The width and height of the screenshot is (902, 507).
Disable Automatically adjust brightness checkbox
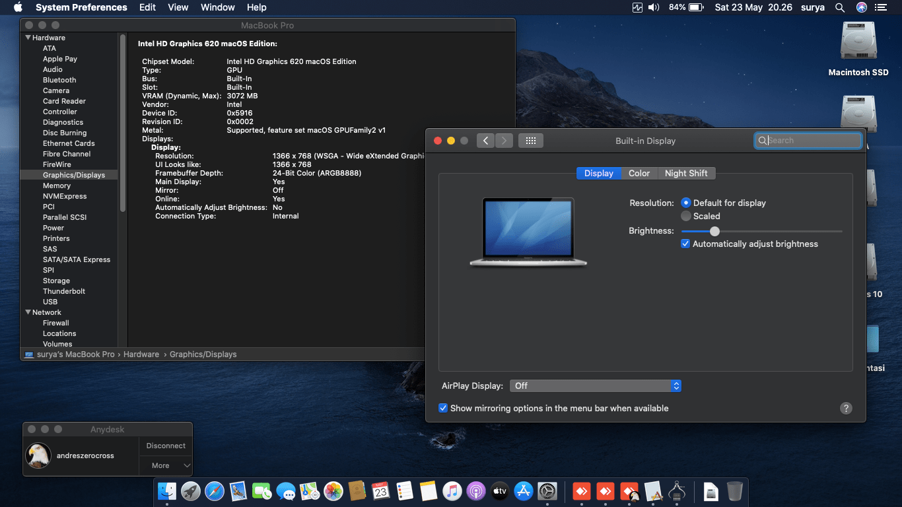pyautogui.click(x=685, y=244)
